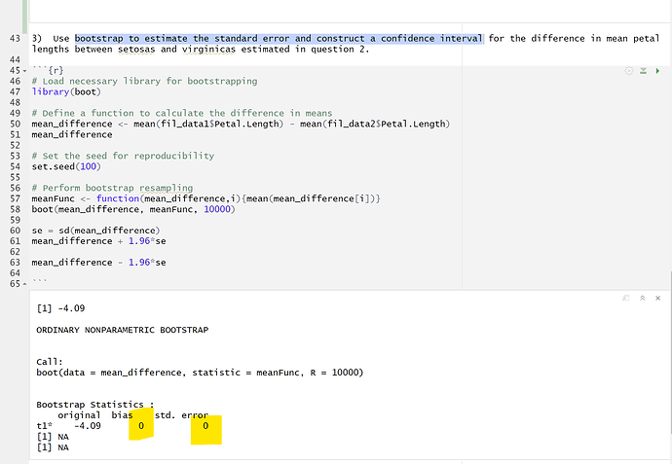Click the bias value 0 in output
This screenshot has width=672, height=464.
tap(141, 426)
